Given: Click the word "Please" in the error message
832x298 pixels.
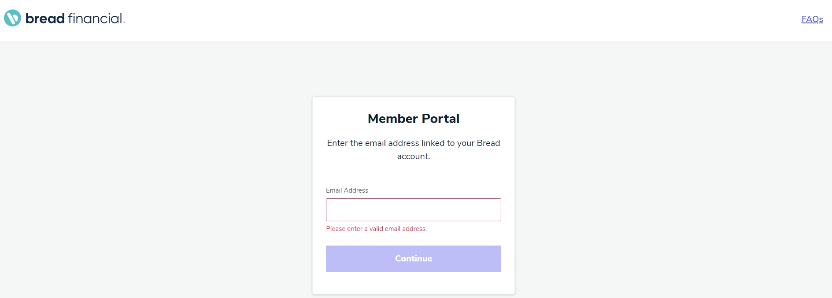Looking at the screenshot, I should [335, 229].
